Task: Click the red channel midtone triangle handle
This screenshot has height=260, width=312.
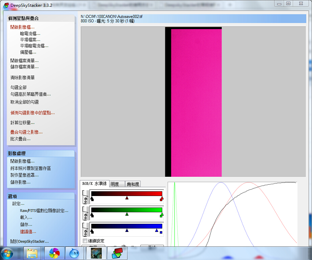Action: (x=127, y=198)
